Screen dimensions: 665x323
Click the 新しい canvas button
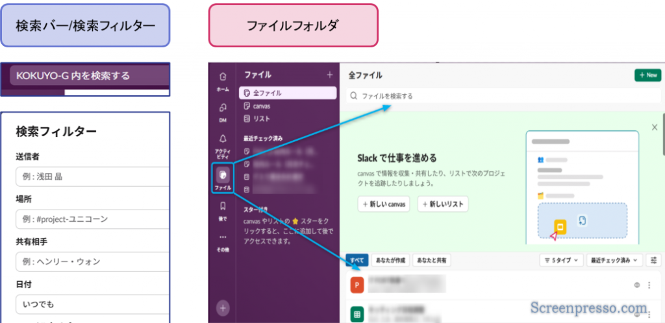[384, 204]
